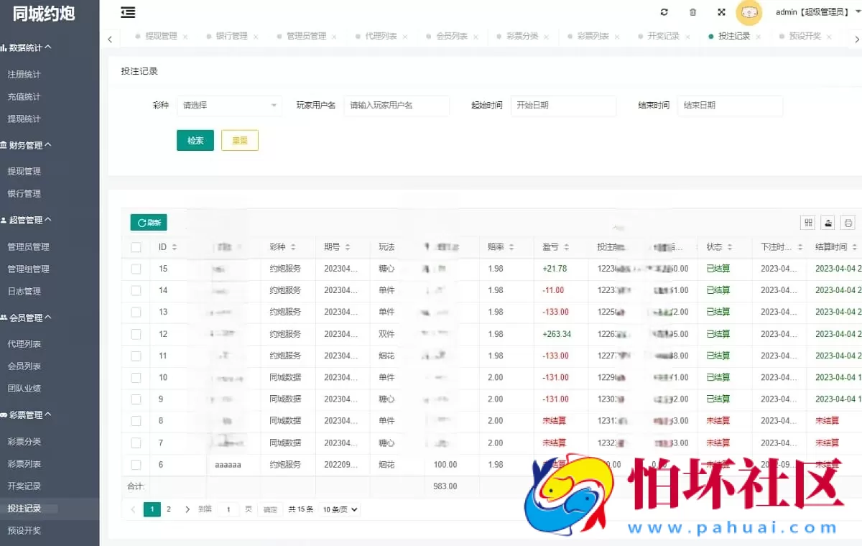Viewport: 862px width, 546px height.
Task: Click the trash clear-cache icon in the header
Action: tap(692, 12)
